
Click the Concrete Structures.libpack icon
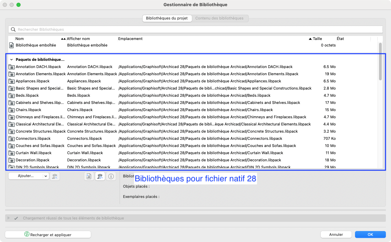click(x=11, y=132)
